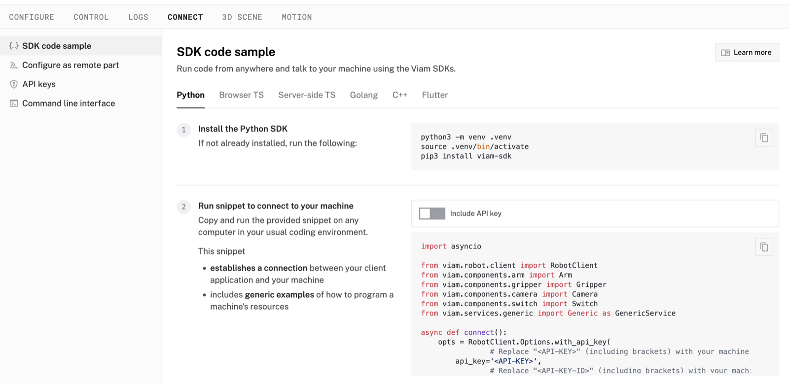Open SDK code sample in sidebar
This screenshot has width=789, height=384.
click(x=81, y=46)
